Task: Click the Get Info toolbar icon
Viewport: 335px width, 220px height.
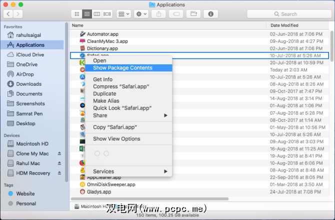Action: [x=210, y=14]
